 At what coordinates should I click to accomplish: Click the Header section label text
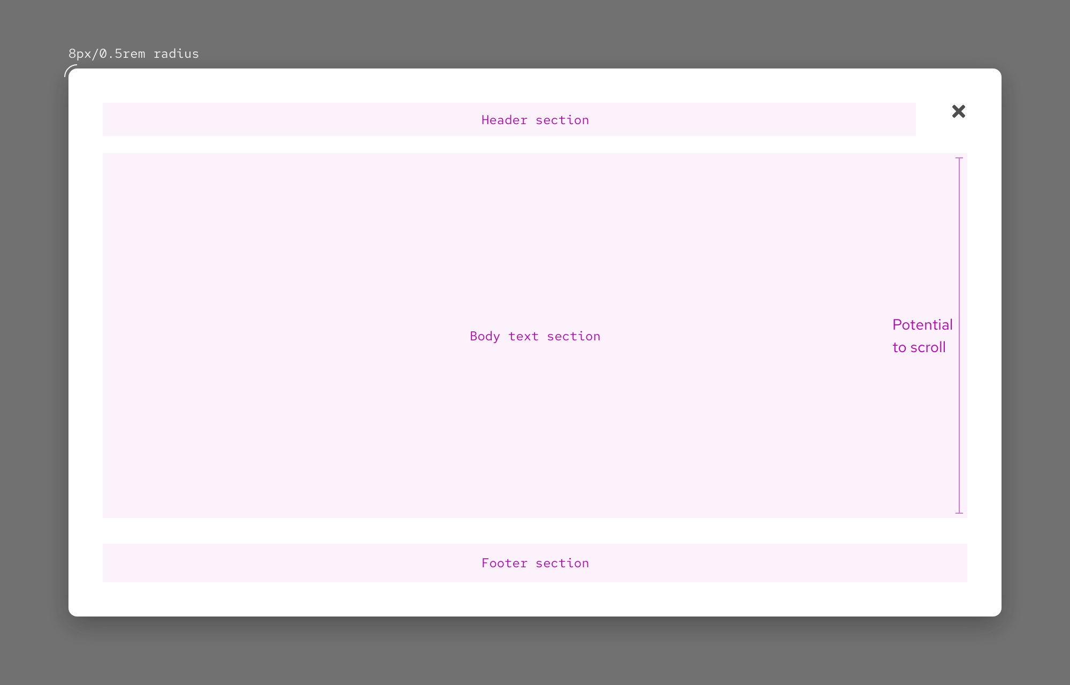point(535,120)
